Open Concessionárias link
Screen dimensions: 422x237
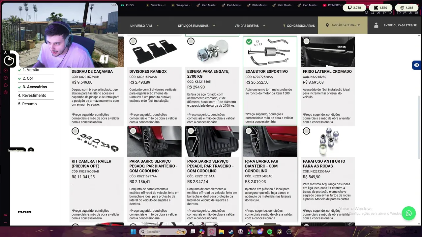pos(299,25)
